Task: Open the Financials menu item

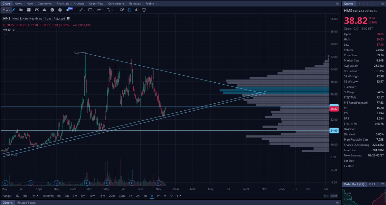Action: (x=62, y=4)
